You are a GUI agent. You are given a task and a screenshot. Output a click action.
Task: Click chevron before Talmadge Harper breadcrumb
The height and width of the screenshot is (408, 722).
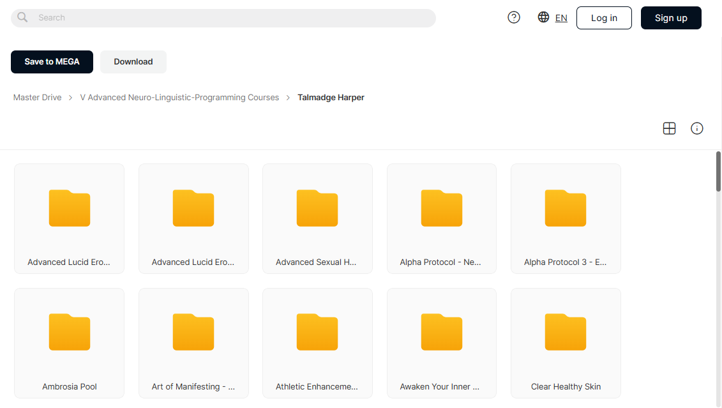[289, 98]
